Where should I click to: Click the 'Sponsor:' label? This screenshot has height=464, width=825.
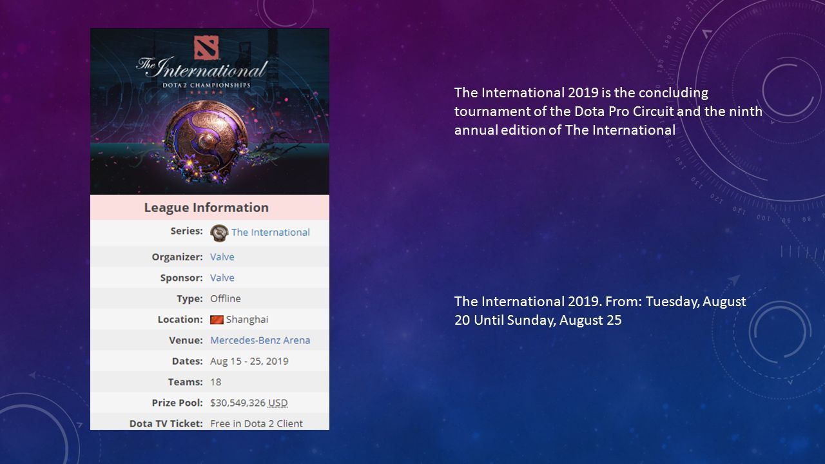[182, 278]
